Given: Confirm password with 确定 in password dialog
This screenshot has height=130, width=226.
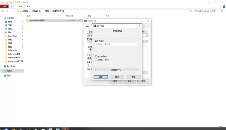Looking at the screenshot, I should [x=101, y=77].
